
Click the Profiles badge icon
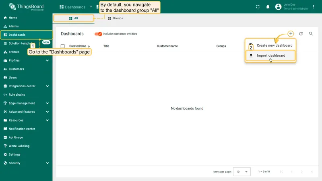[x=5, y=61]
